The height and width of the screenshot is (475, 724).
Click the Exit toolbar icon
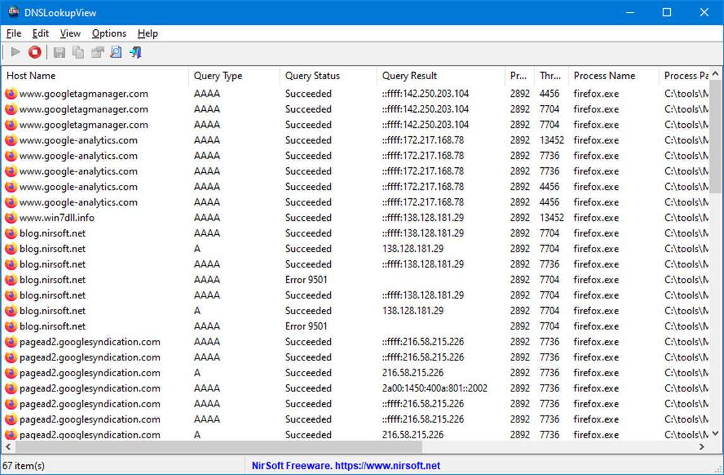(135, 52)
